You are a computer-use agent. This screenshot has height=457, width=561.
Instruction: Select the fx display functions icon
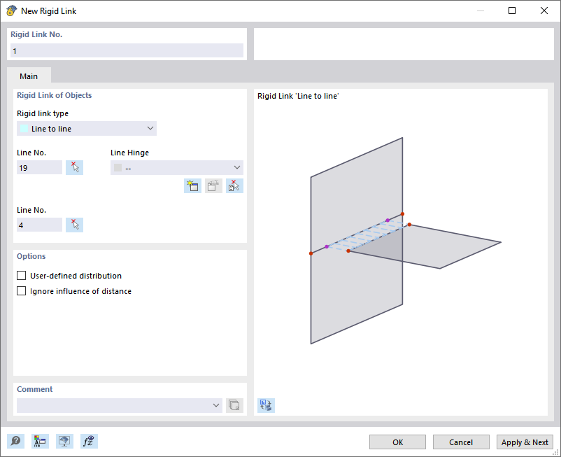[89, 441]
